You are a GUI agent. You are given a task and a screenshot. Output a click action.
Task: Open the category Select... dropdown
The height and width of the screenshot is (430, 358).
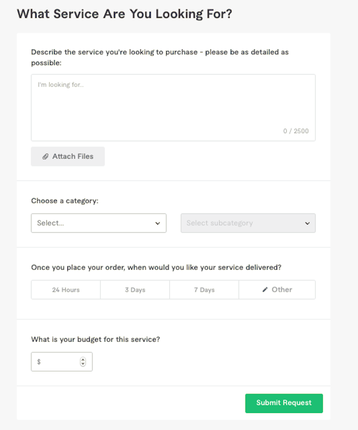(x=99, y=223)
